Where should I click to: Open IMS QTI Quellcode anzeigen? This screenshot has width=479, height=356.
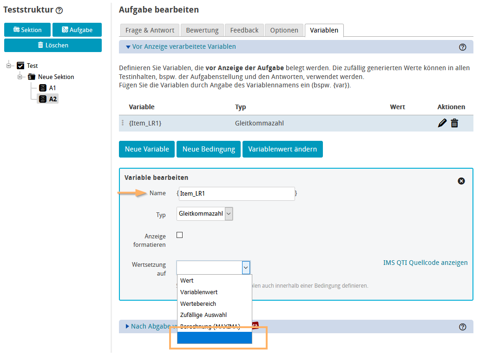425,262
